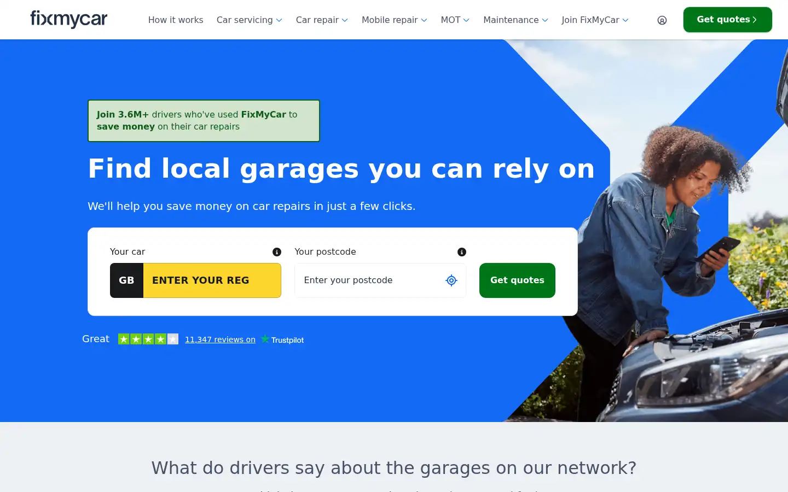Image resolution: width=788 pixels, height=492 pixels.
Task: Open the user account icon
Action: pyautogui.click(x=662, y=20)
